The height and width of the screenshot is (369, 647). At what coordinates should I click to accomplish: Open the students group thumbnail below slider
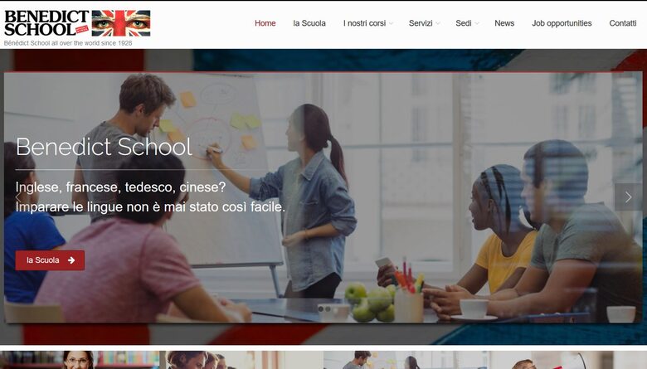(x=241, y=360)
